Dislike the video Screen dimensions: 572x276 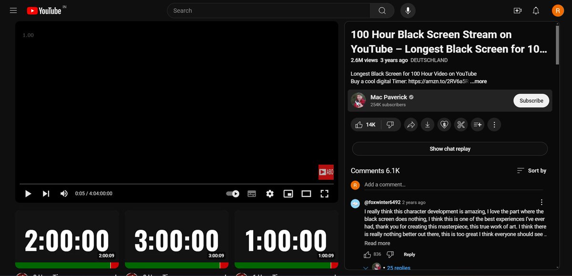coord(390,125)
